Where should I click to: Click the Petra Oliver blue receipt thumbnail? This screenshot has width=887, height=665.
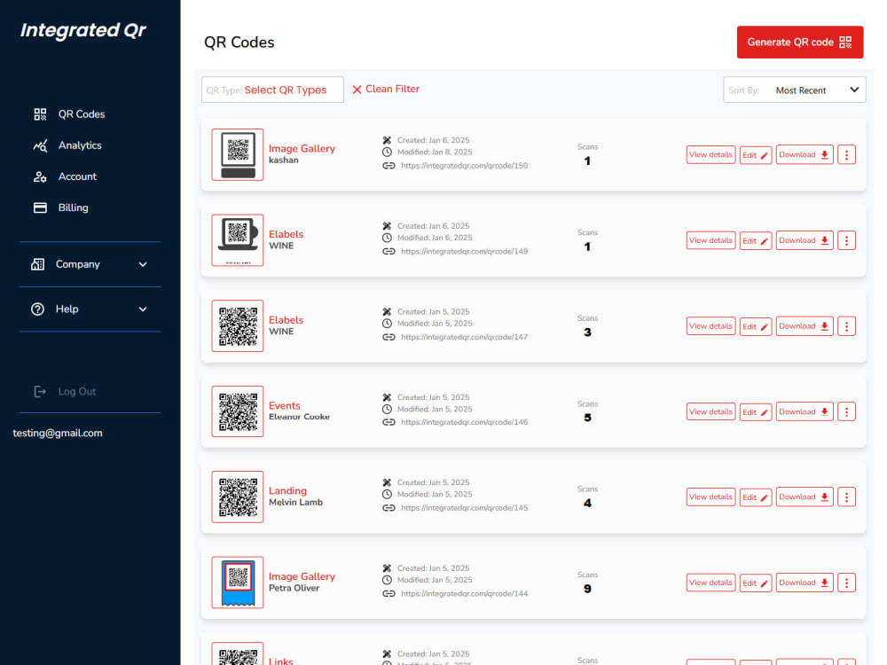click(x=238, y=583)
